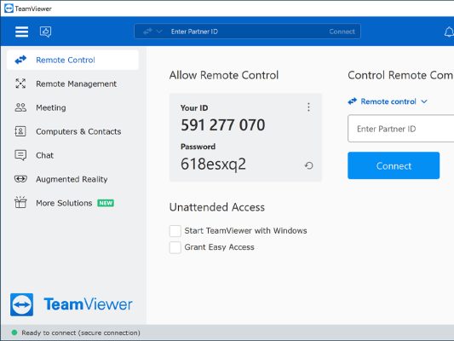Click the Chat speech bubble icon

[20, 155]
